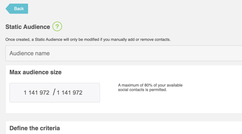Screen dimensions: 242x134
Task: Focus the Audience name text field
Action: tap(124, 53)
